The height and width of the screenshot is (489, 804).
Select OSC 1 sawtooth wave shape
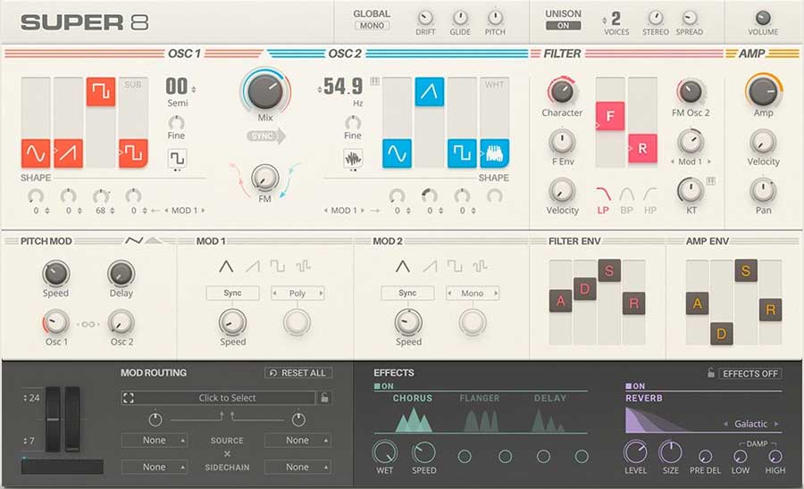(68, 153)
